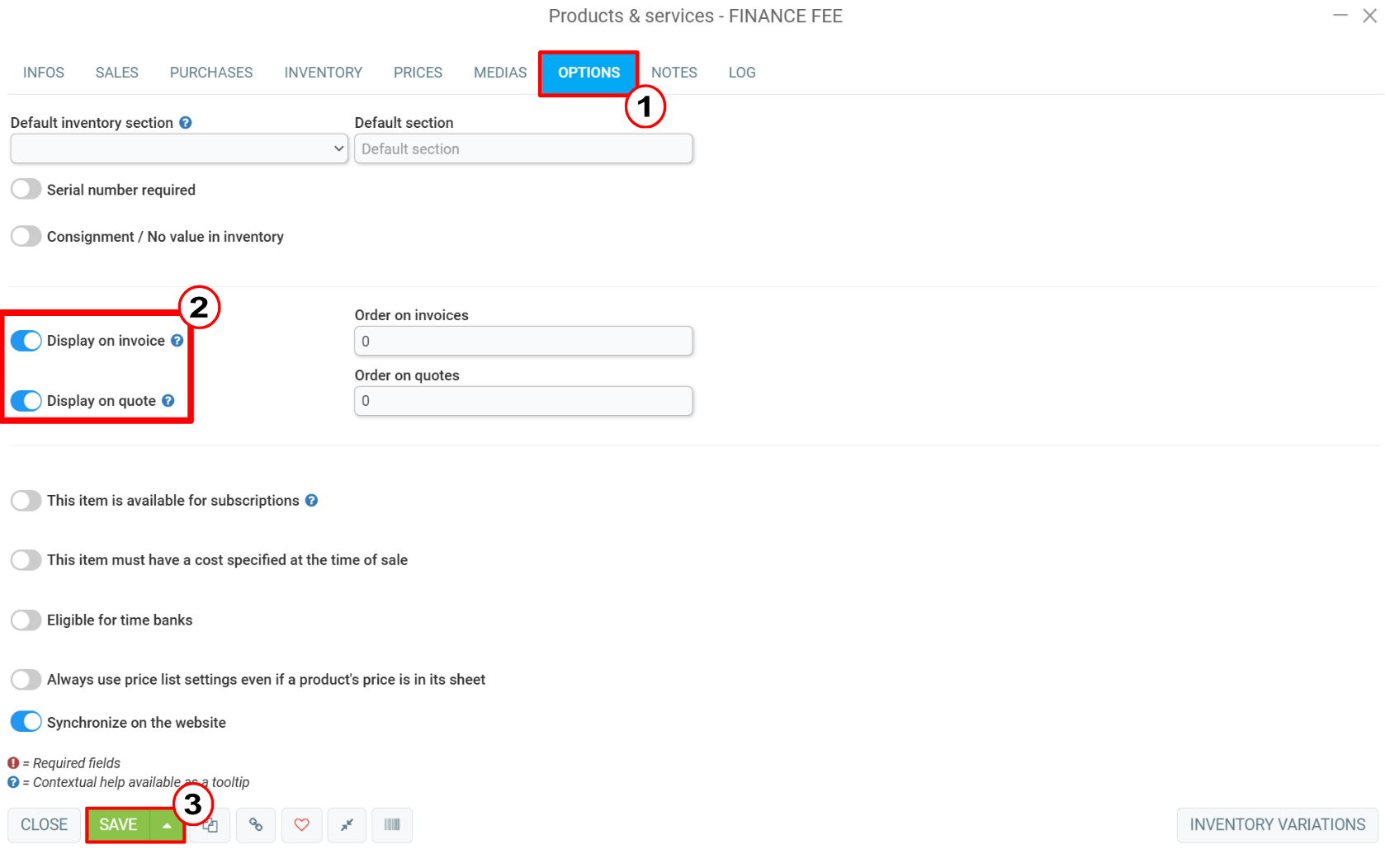The height and width of the screenshot is (849, 1385).
Task: Toggle Serial number required switch
Action: pos(26,189)
